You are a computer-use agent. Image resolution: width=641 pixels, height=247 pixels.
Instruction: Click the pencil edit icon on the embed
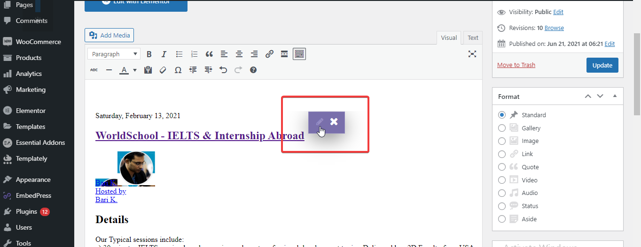tap(320, 122)
